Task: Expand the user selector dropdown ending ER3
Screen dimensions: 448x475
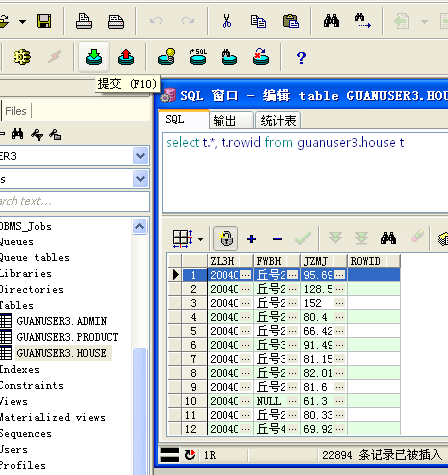Action: 140,155
